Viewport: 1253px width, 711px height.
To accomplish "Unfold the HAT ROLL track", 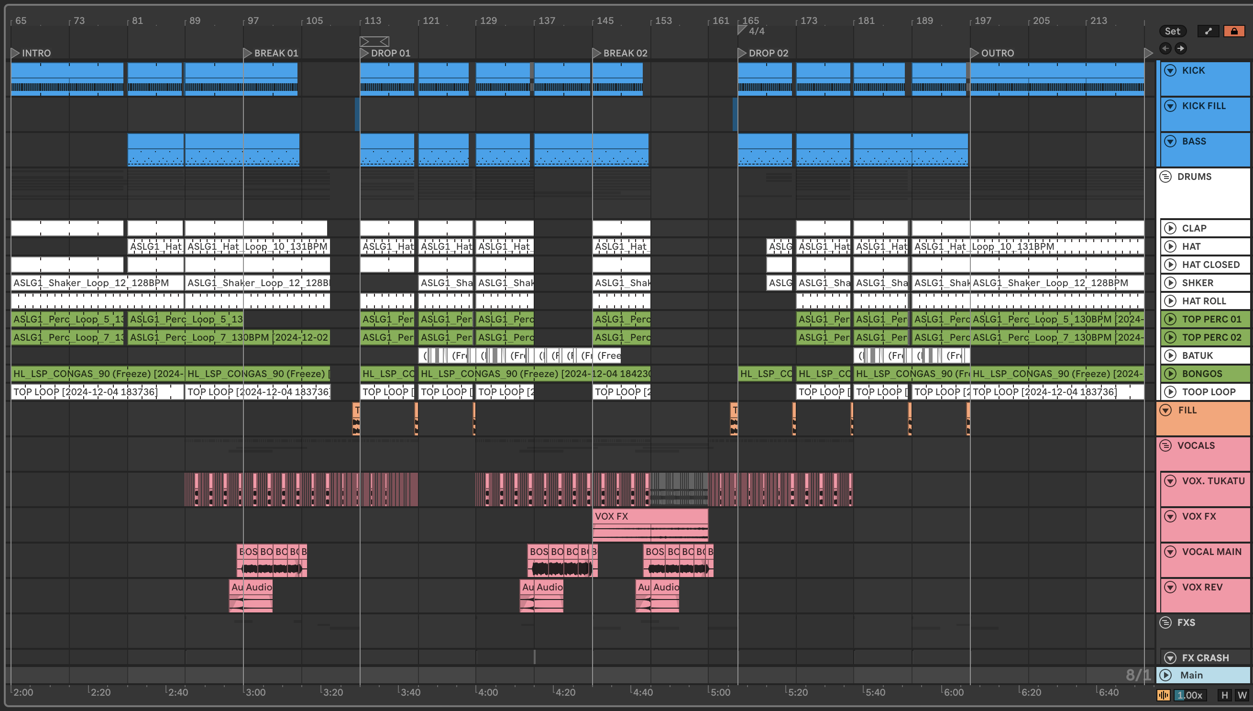I will (1170, 301).
